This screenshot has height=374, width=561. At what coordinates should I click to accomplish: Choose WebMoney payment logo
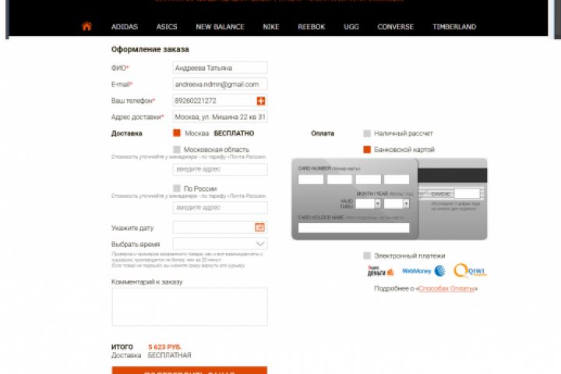[424, 271]
